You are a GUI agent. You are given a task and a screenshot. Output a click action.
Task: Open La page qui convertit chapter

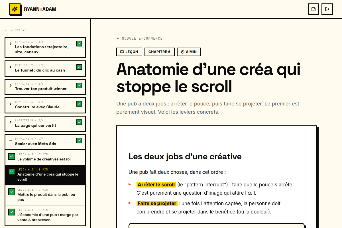36,126
